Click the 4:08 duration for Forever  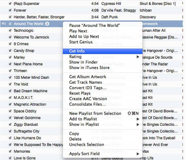95,11
